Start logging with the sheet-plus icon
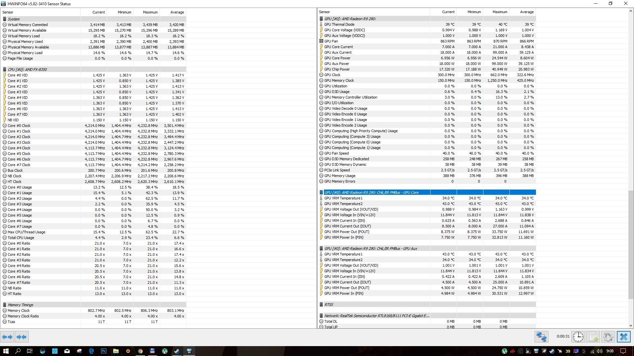 pyautogui.click(x=593, y=337)
